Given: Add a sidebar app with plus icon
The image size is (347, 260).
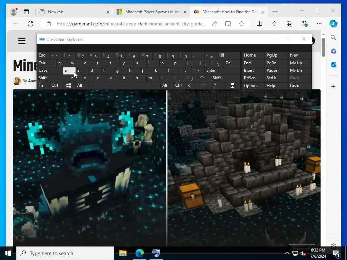Looking at the screenshot, I should 333,86.
